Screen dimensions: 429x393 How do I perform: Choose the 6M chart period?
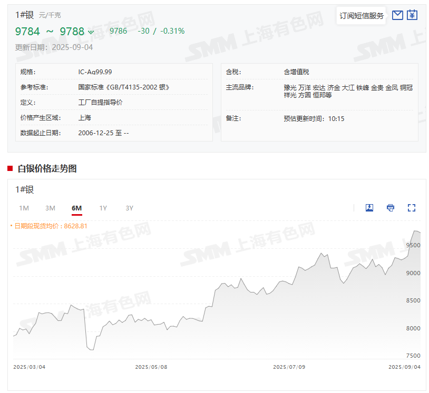click(76, 208)
